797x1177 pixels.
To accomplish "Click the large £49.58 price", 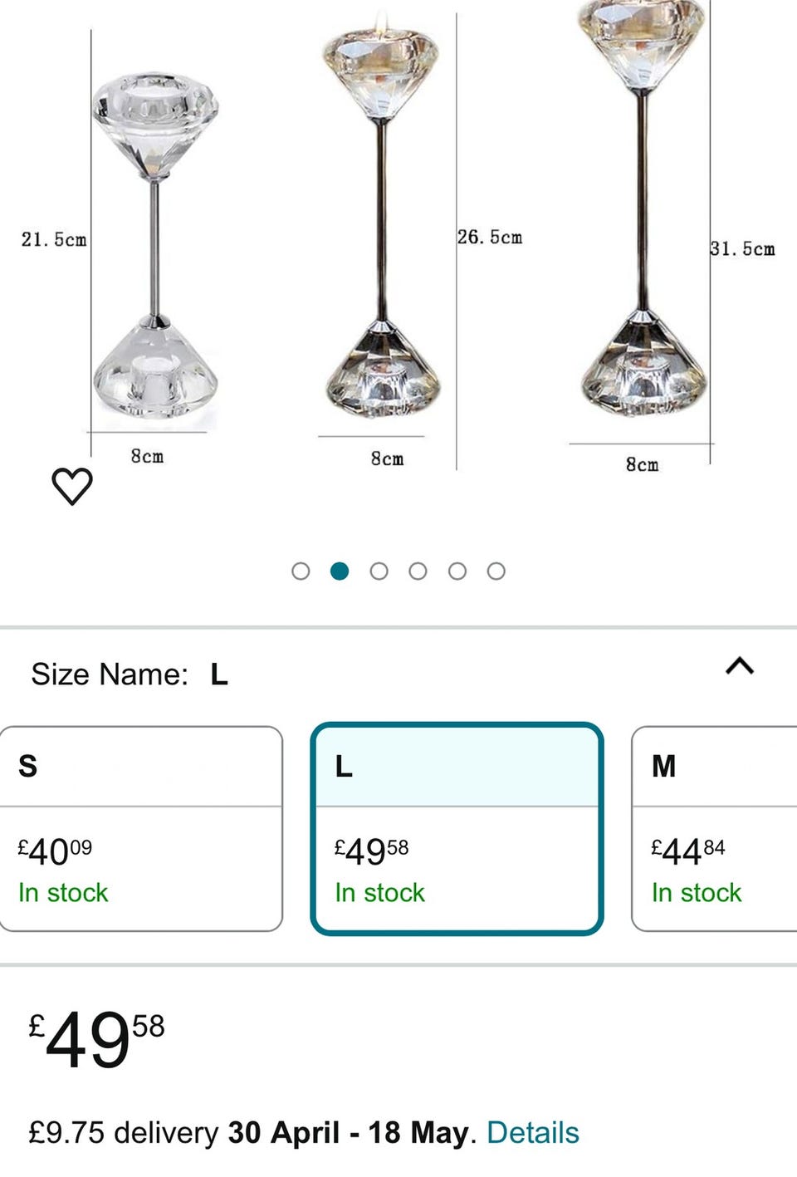I will tap(97, 1039).
